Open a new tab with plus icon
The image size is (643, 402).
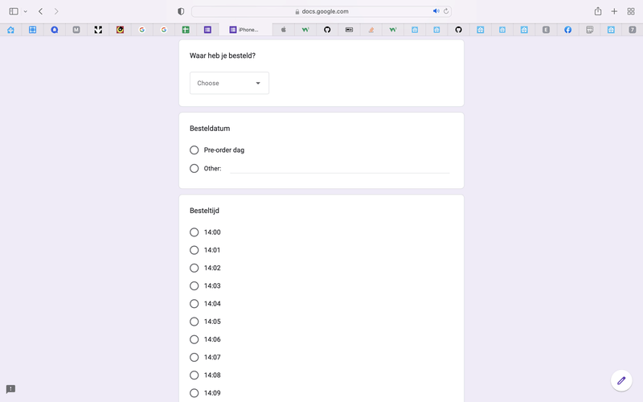pos(614,11)
